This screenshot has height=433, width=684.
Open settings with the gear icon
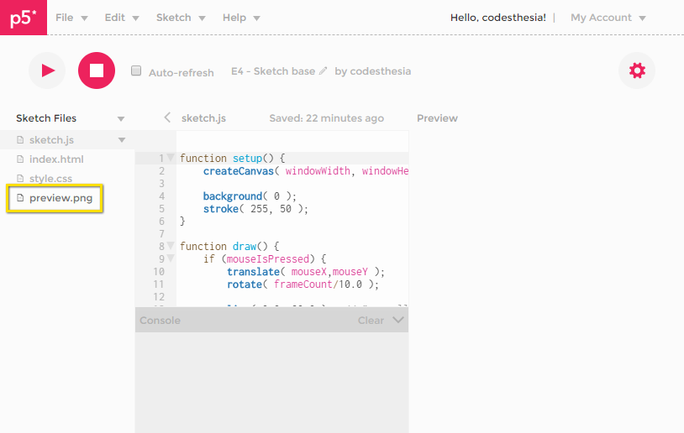click(636, 70)
